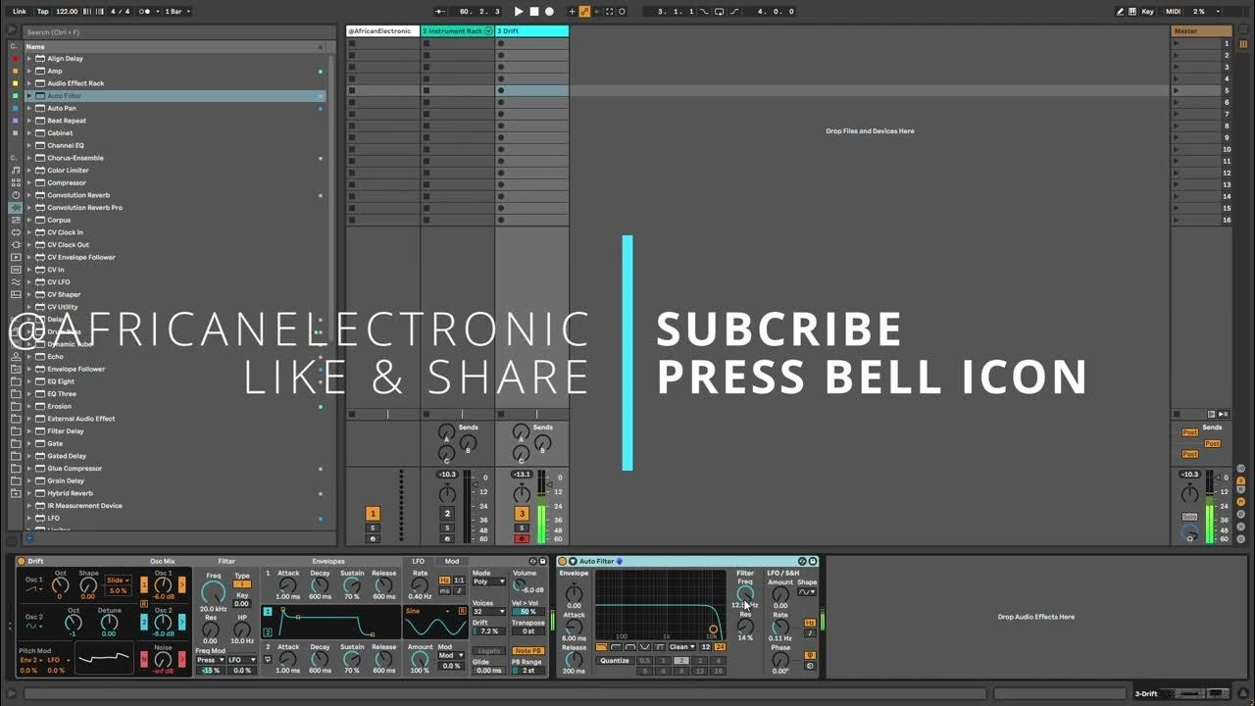Viewport: 1255px width, 706px height.
Task: Click External Audio Effect folder icon
Action: click(x=40, y=419)
